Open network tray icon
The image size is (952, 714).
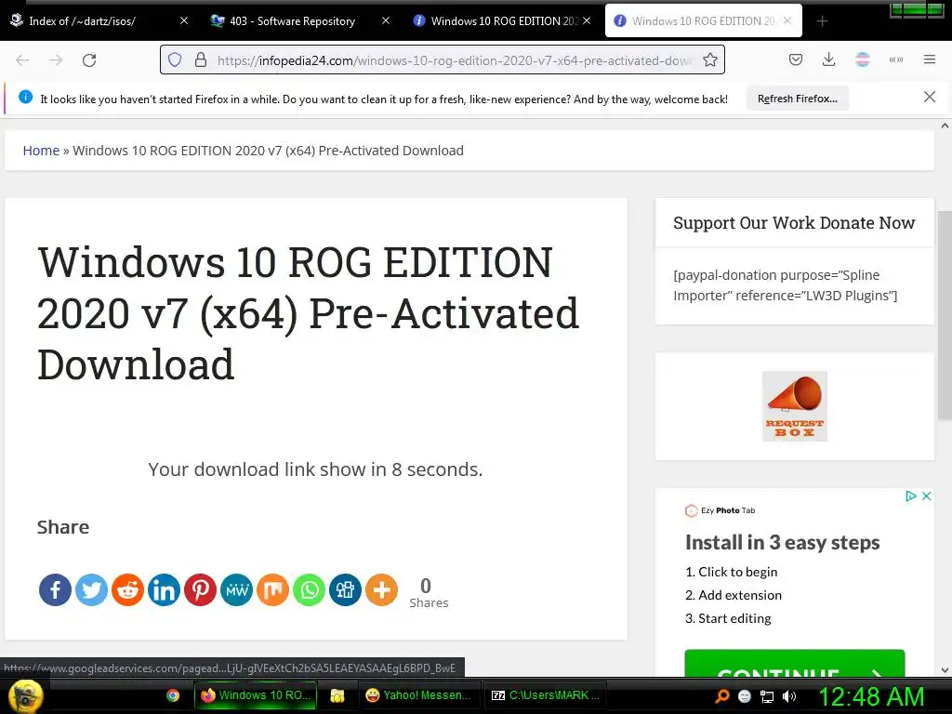[x=767, y=696]
